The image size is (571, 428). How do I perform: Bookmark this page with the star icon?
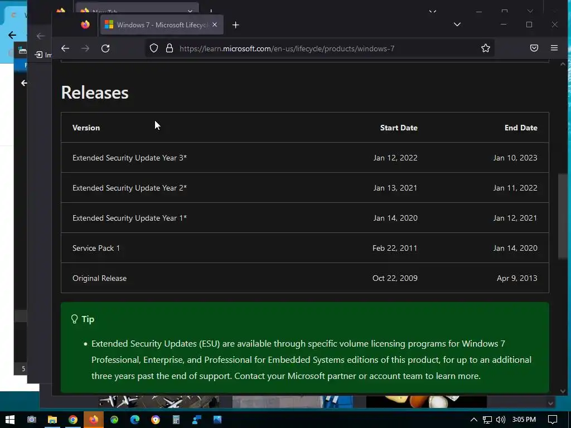tap(486, 48)
